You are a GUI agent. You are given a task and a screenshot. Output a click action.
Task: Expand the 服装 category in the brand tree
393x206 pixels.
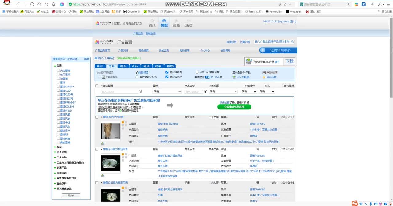55,147
